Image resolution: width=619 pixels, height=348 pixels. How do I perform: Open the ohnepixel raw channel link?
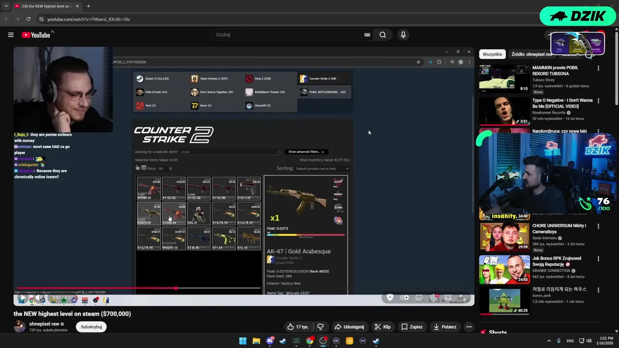click(44, 324)
